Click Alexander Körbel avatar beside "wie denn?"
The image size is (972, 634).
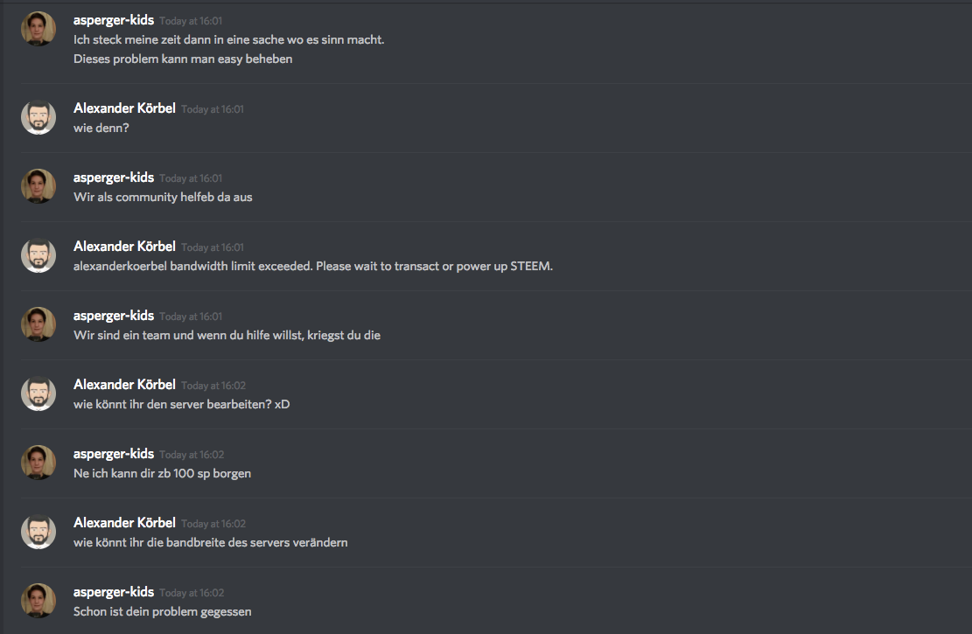[x=38, y=117]
